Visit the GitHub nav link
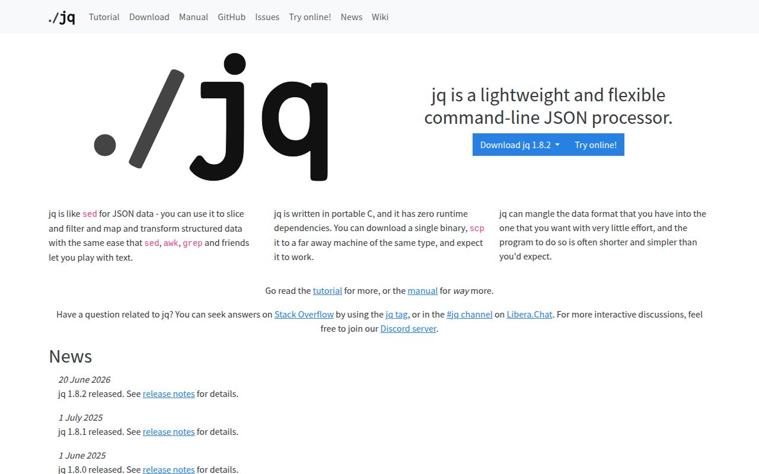 coord(231,17)
